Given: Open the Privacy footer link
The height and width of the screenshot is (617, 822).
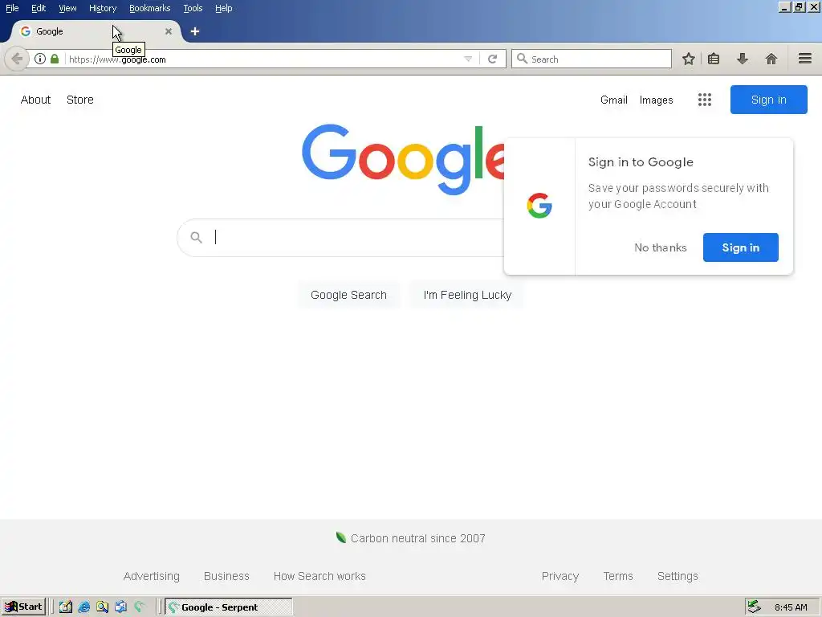Looking at the screenshot, I should click(560, 576).
